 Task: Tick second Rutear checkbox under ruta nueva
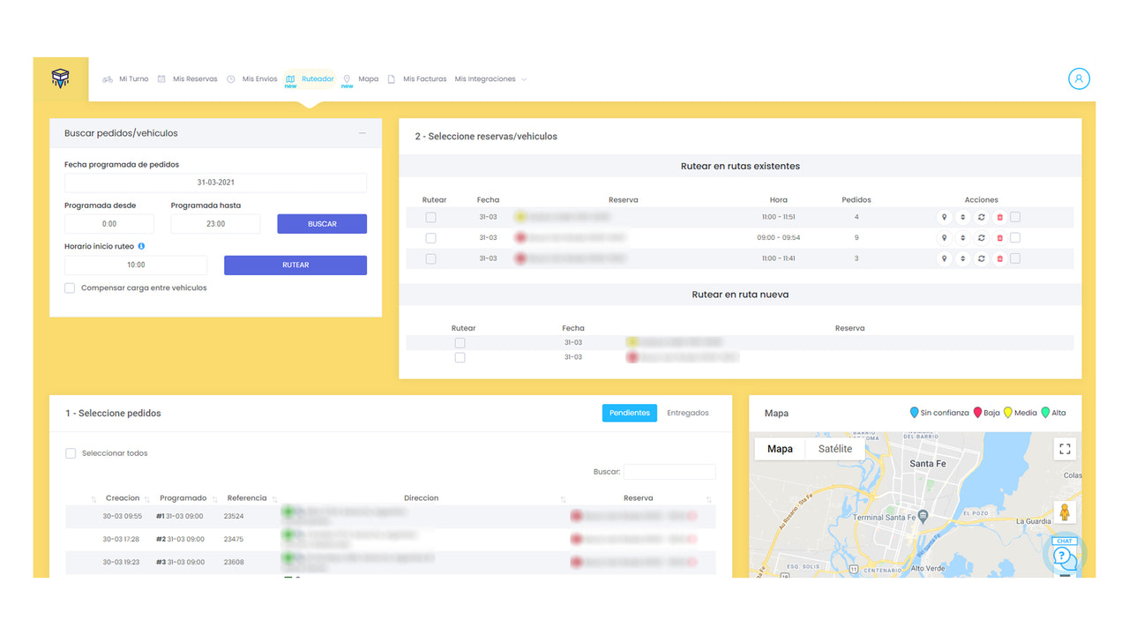[460, 357]
